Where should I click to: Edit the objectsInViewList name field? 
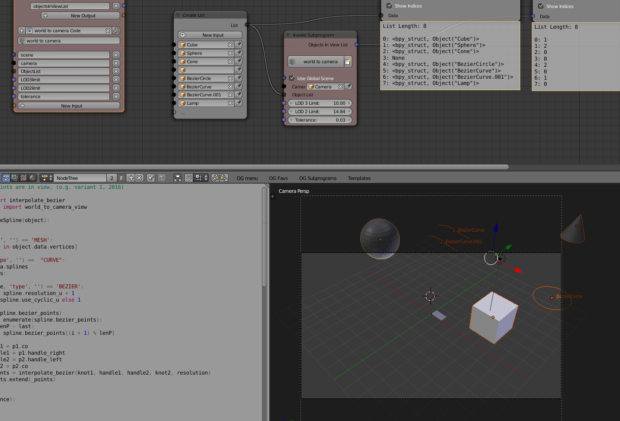click(x=70, y=6)
